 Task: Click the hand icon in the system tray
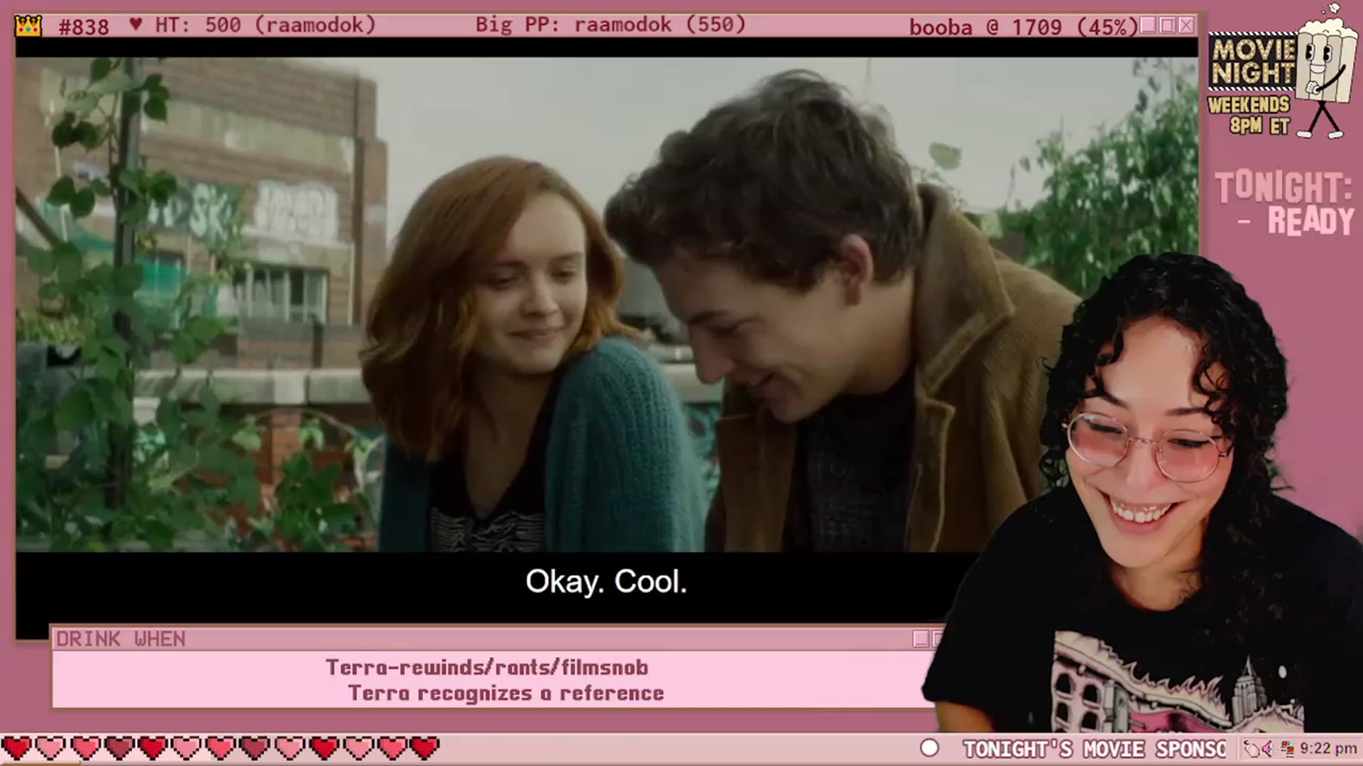tap(1252, 748)
